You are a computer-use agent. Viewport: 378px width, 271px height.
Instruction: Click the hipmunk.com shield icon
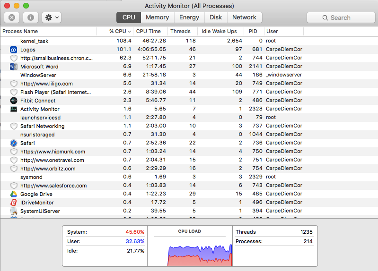pos(14,152)
